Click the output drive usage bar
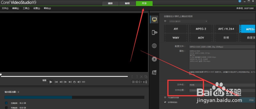 point(74,97)
